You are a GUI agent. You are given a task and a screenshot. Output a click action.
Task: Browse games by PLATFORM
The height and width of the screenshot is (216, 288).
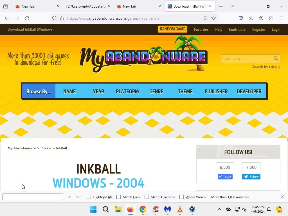[127, 91]
